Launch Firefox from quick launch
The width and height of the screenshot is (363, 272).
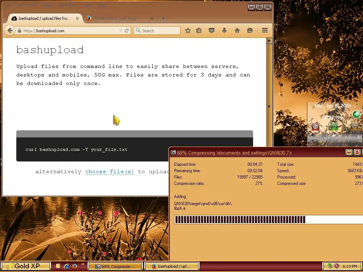tap(74, 266)
